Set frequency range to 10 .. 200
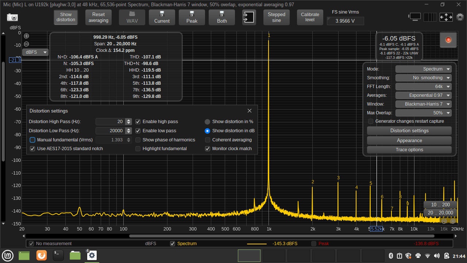 click(440, 205)
